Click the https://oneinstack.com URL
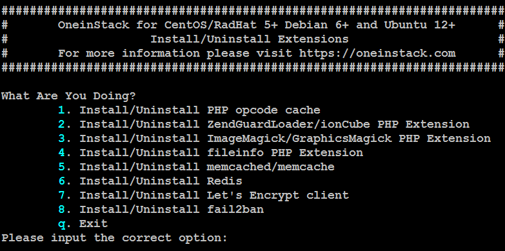Image resolution: width=505 pixels, height=251 pixels. [377, 54]
